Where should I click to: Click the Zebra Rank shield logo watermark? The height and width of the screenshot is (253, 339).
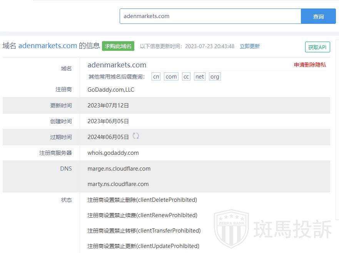(232, 229)
